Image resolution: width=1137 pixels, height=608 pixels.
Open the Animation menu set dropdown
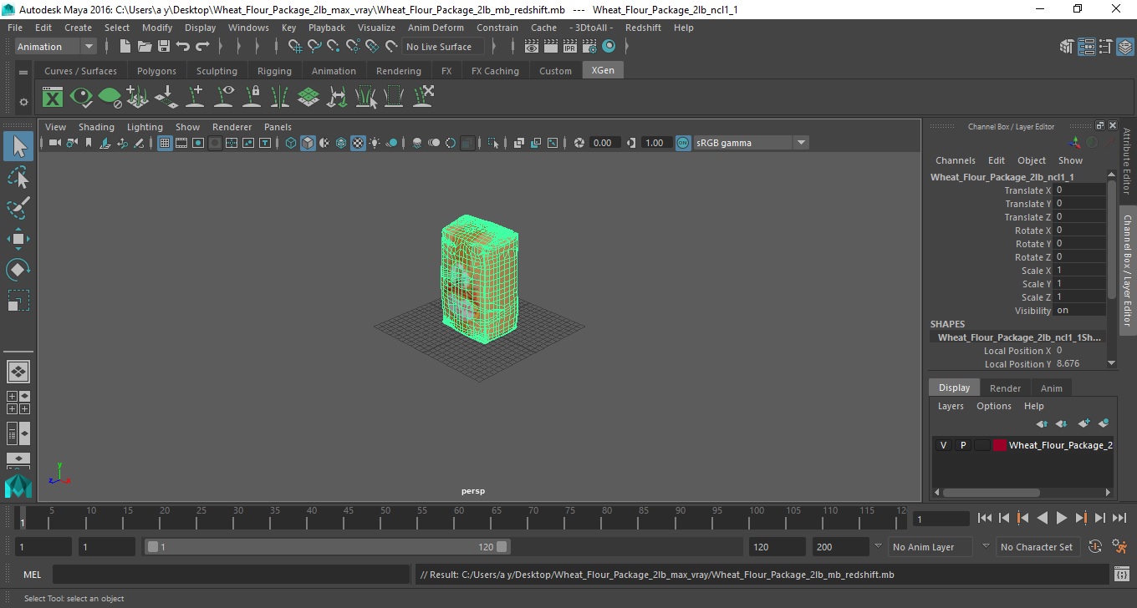pyautogui.click(x=56, y=47)
